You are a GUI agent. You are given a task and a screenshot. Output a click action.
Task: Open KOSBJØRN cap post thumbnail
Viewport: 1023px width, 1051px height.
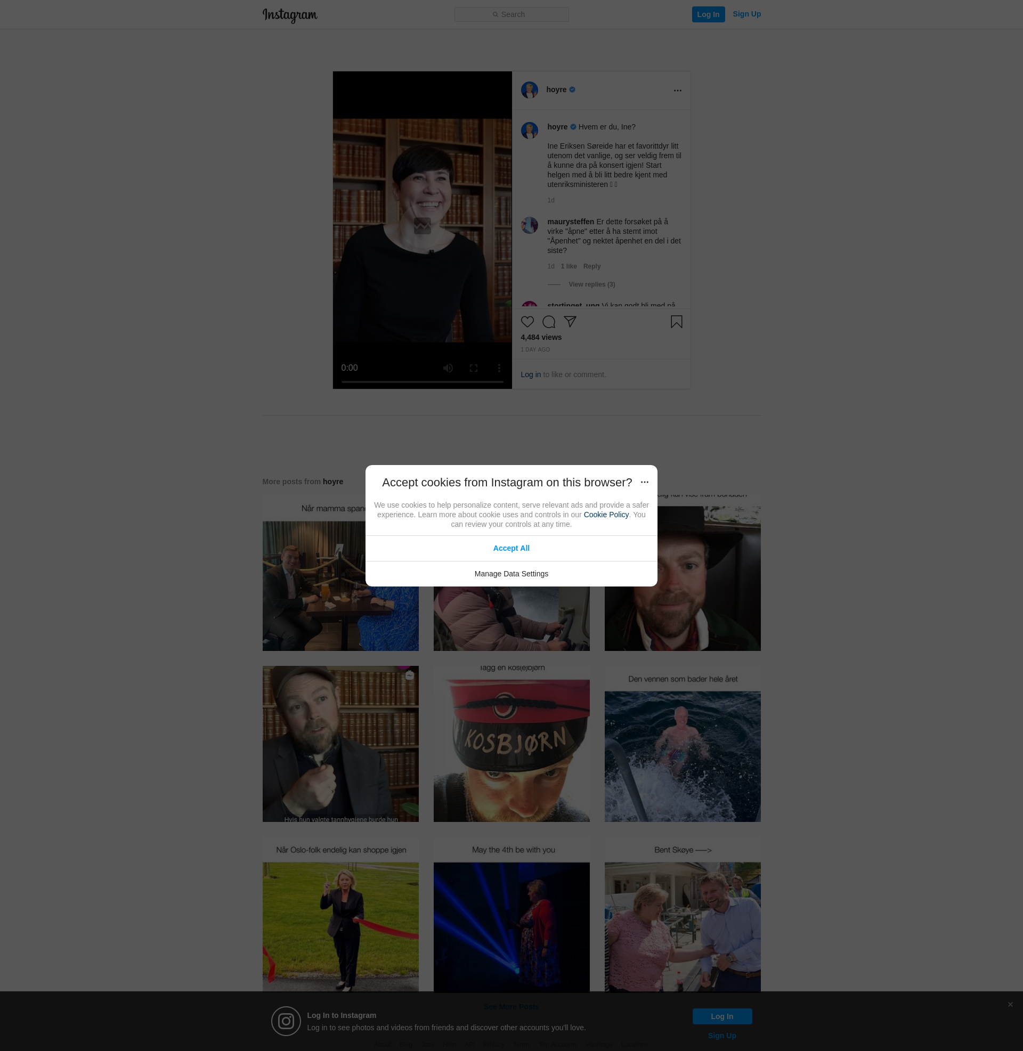pos(511,744)
